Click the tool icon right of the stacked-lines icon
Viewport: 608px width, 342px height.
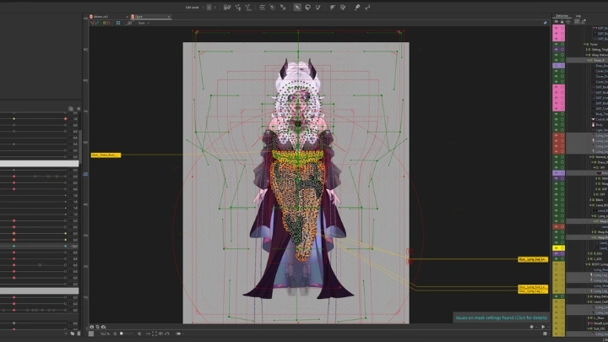(x=272, y=7)
